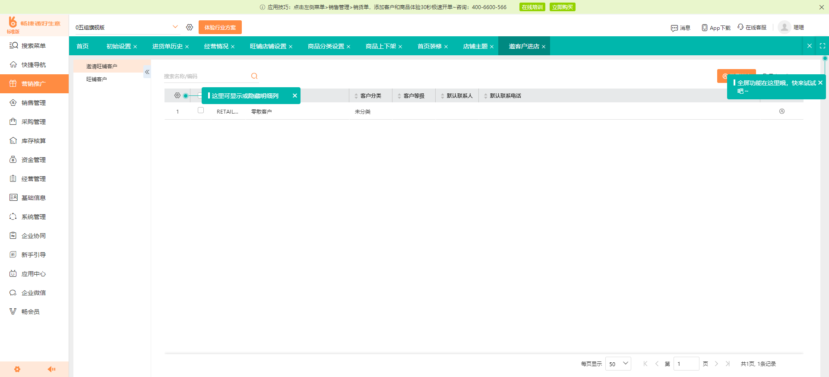Image resolution: width=829 pixels, height=377 pixels.
Task: Switch to the 首页 tab
Action: tap(82, 46)
